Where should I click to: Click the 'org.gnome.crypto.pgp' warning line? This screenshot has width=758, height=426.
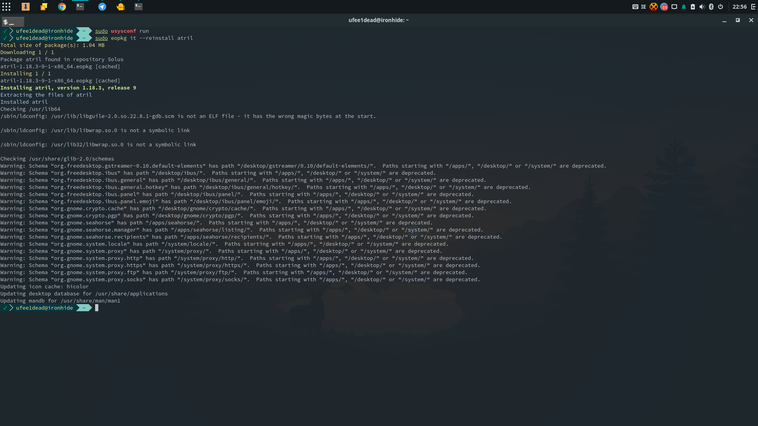point(237,215)
